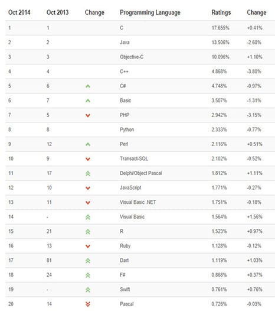
Task: Click the green up arrow beside Basic
Action: (88, 101)
